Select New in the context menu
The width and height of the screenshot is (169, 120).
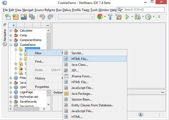click(45, 53)
